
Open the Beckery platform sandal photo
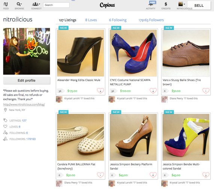click(x=133, y=137)
